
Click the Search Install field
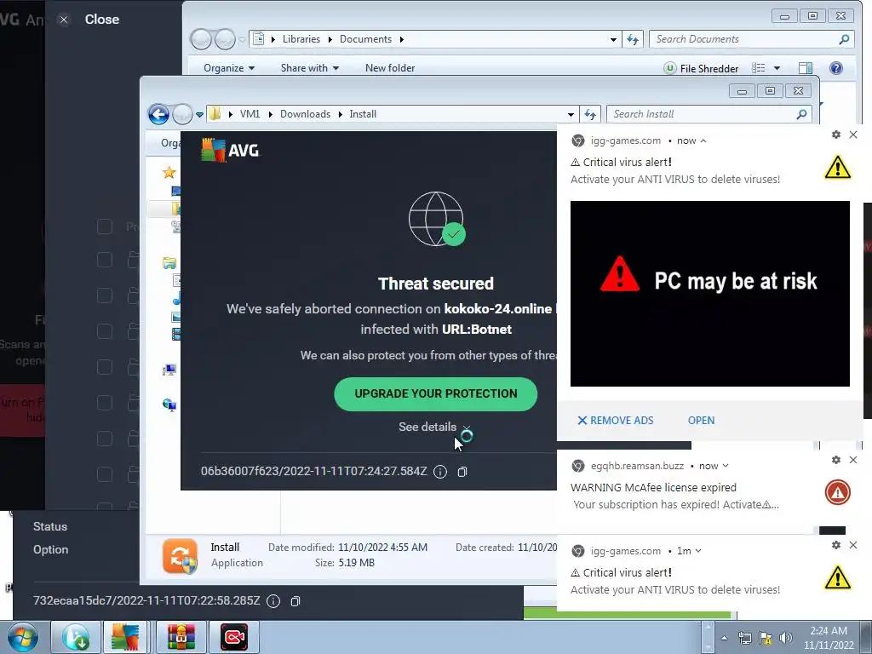708,114
